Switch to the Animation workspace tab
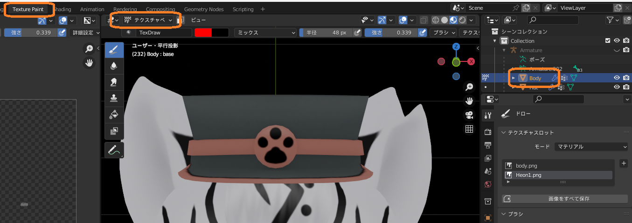The width and height of the screenshot is (632, 223). click(x=92, y=9)
